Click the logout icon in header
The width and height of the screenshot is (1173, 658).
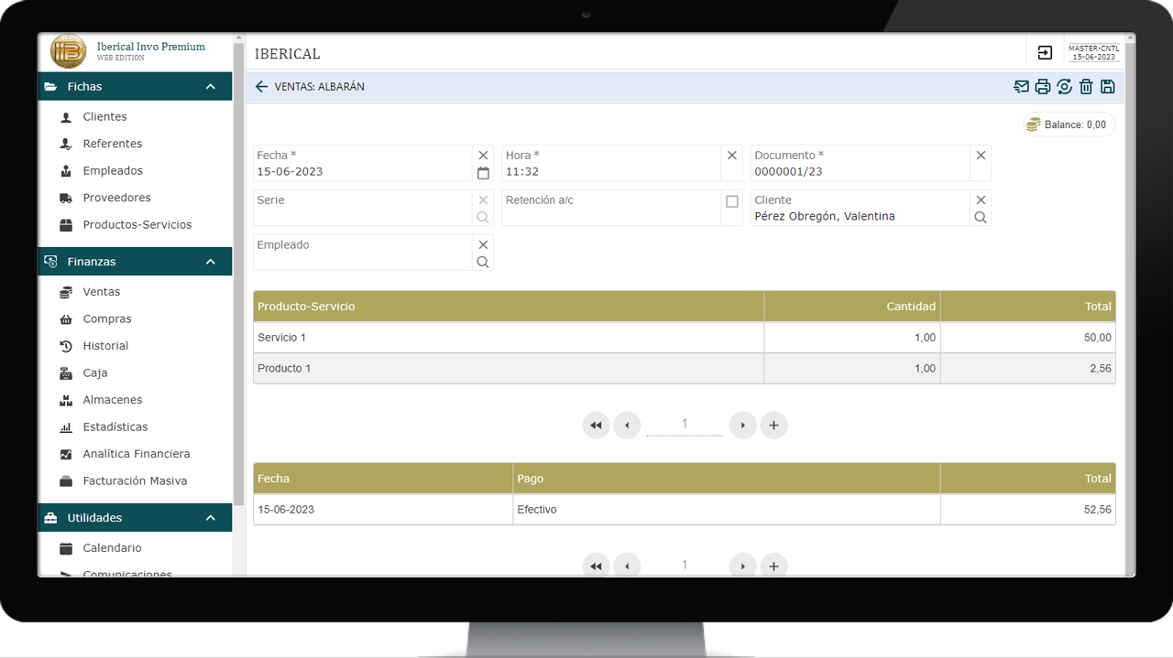click(x=1045, y=53)
